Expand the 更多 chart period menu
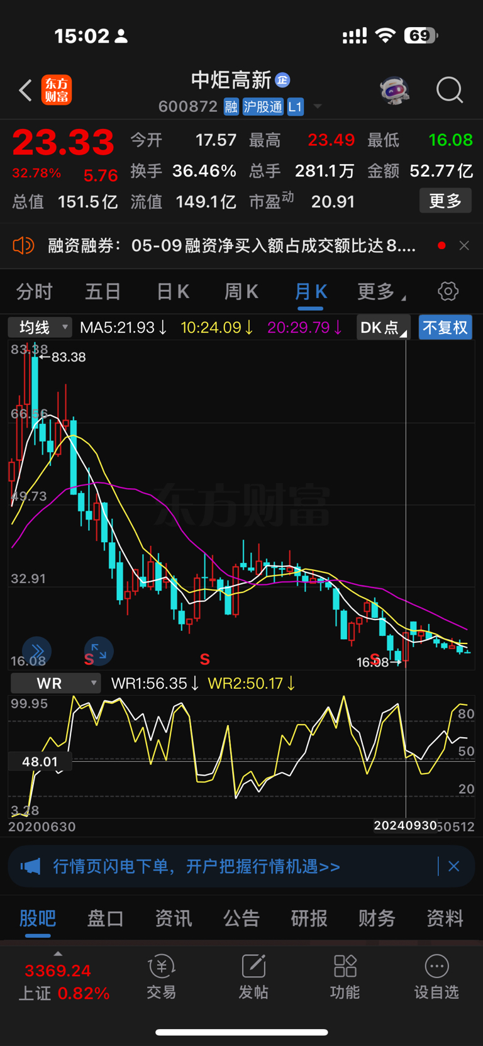Viewport: 483px width, 1046px height. pos(381,291)
